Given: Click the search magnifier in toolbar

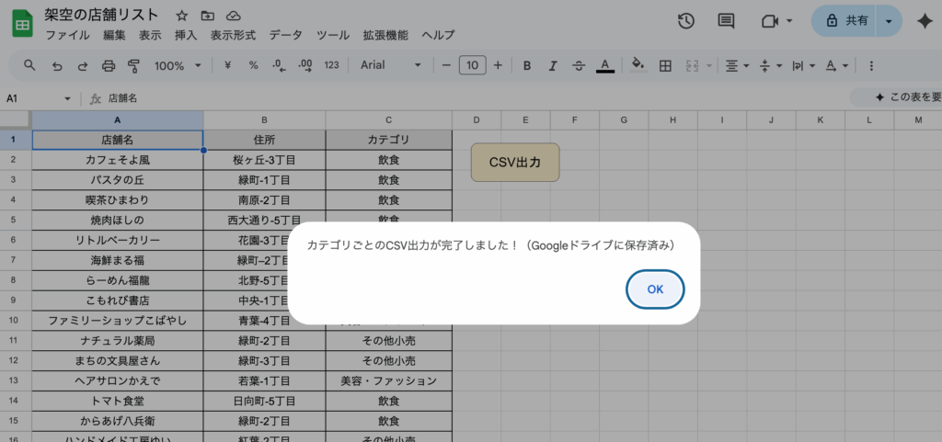Looking at the screenshot, I should pos(29,65).
